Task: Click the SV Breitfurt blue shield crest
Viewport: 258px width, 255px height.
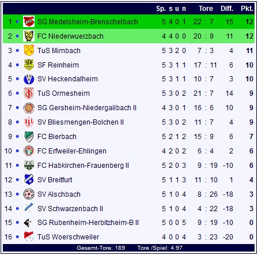Action: tap(29, 180)
